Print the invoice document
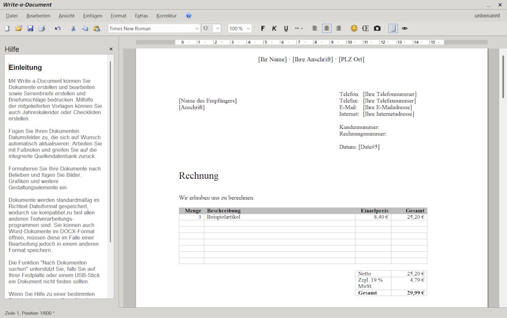Viewport: 507px width, 318px height. 42,28
